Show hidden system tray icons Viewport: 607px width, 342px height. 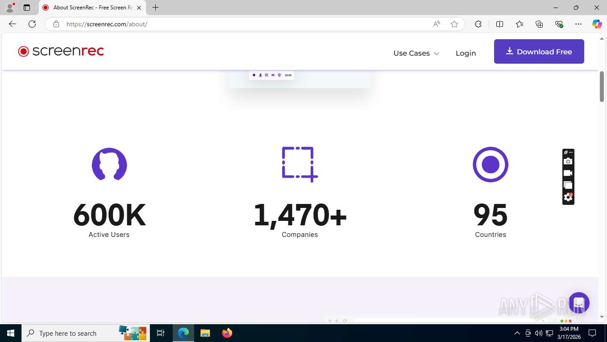[x=517, y=333]
